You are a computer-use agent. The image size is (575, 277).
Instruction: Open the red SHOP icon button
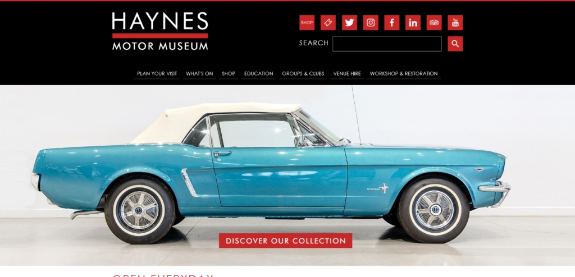click(307, 23)
